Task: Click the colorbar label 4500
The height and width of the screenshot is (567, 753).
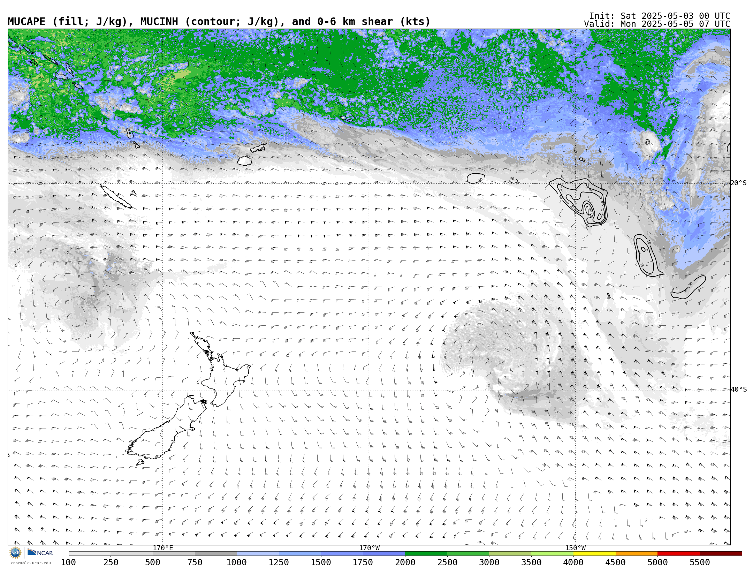Action: click(x=616, y=562)
